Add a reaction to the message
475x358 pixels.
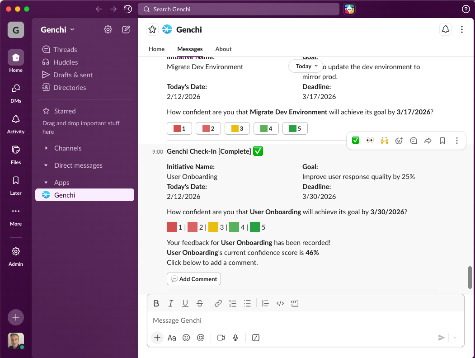(x=399, y=141)
